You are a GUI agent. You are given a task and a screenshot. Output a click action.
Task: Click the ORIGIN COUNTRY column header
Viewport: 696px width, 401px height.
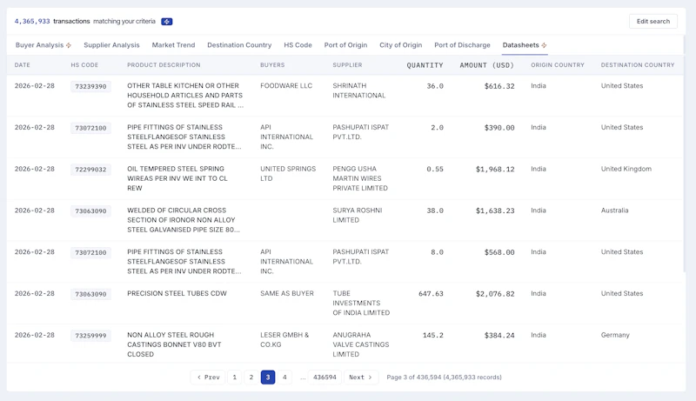[558, 64]
